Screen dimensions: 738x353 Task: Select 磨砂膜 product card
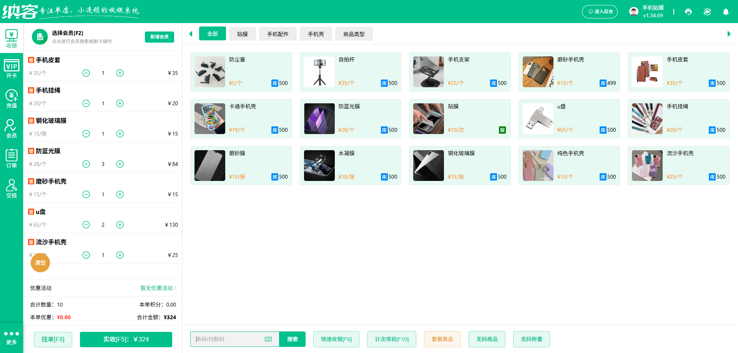[x=241, y=166]
